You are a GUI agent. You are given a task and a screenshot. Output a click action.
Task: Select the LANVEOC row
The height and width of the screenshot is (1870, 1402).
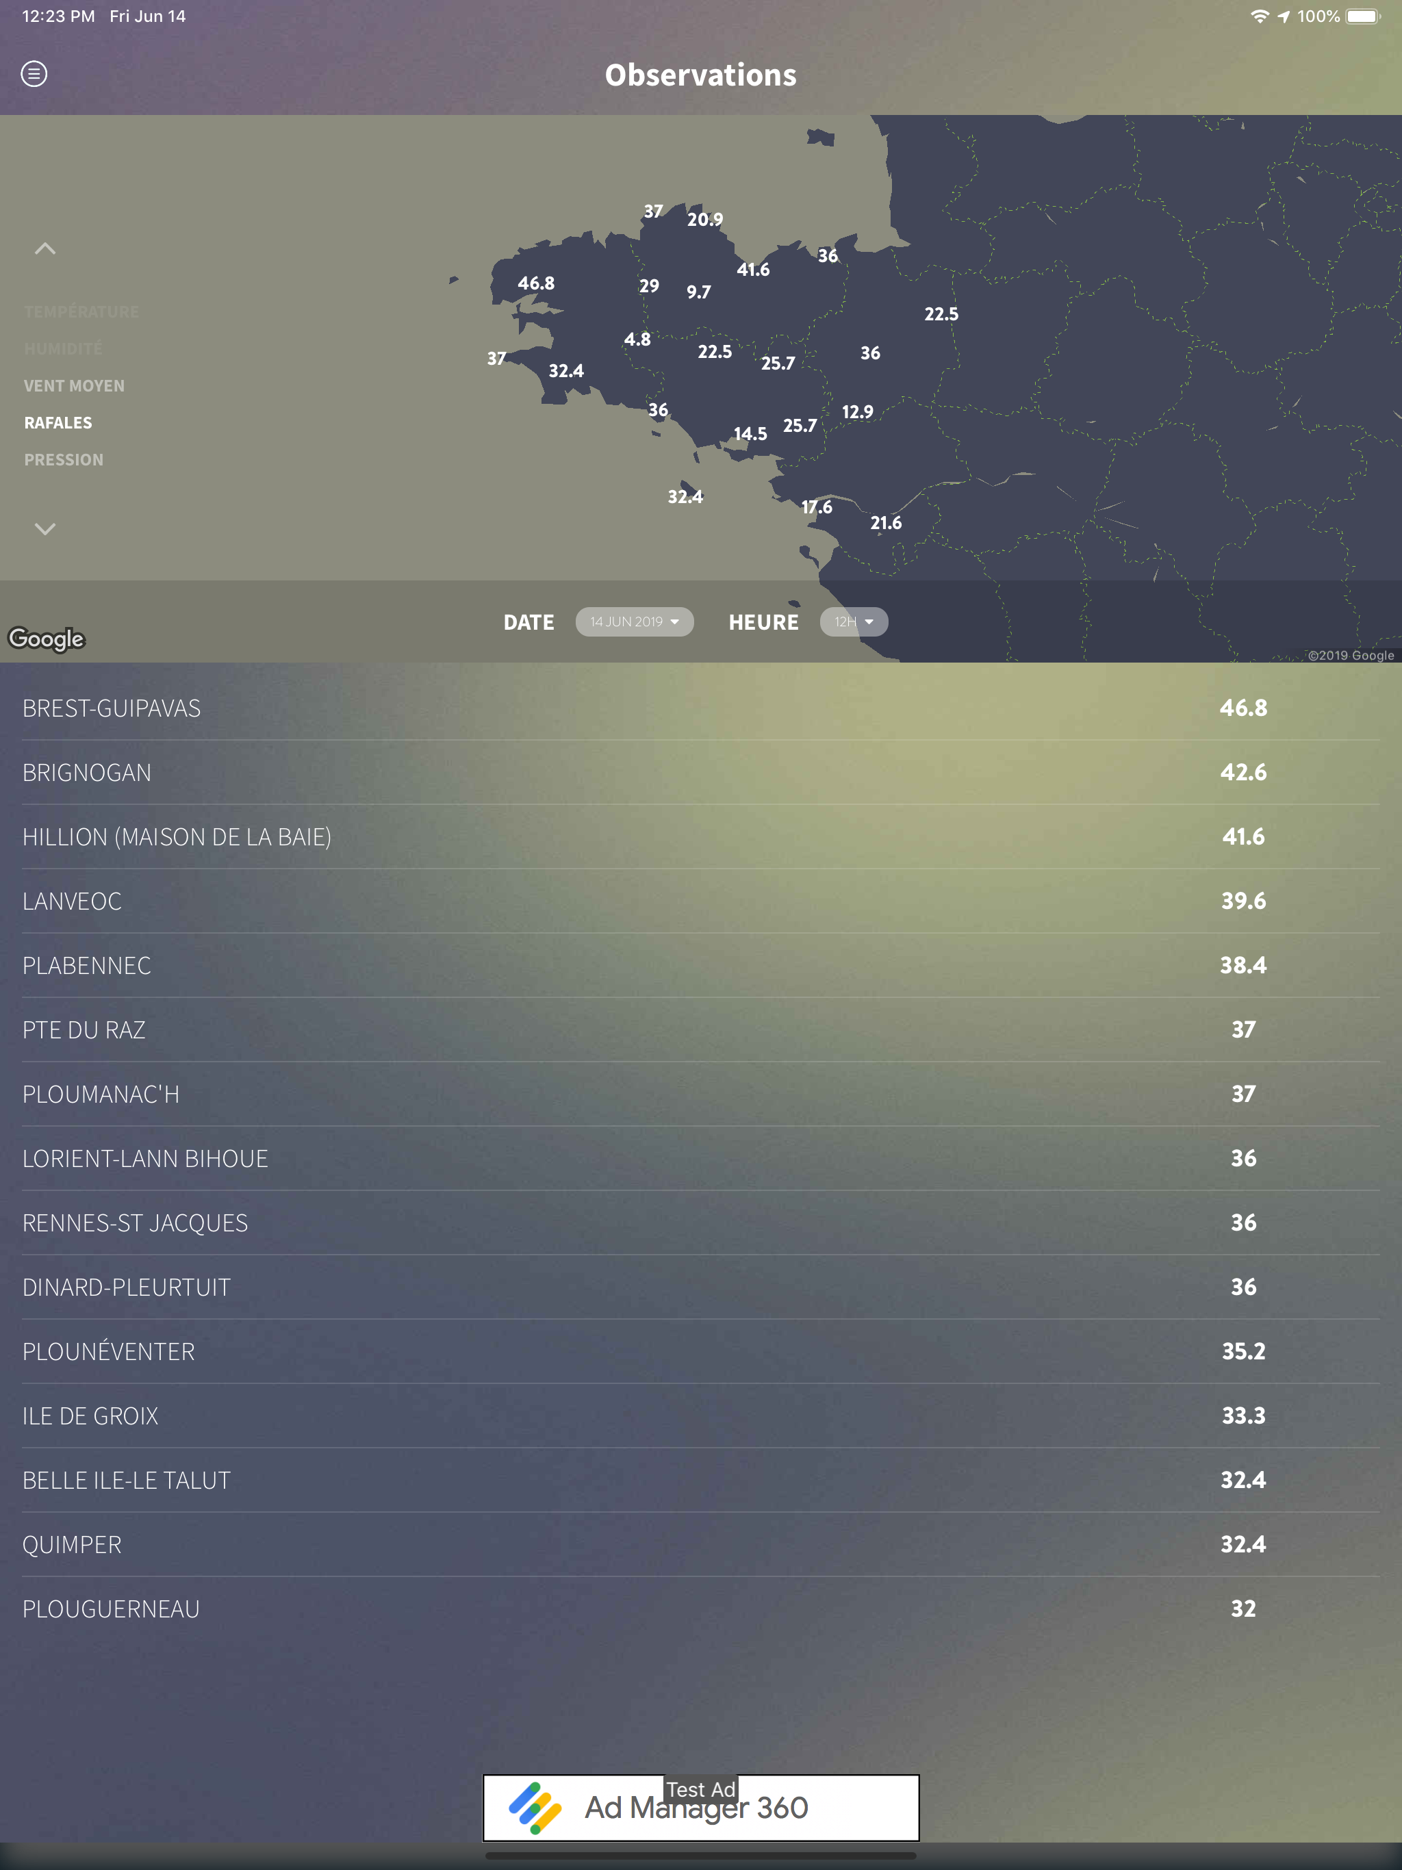point(701,901)
